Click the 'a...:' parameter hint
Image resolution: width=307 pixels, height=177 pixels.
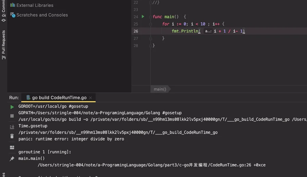208,31
